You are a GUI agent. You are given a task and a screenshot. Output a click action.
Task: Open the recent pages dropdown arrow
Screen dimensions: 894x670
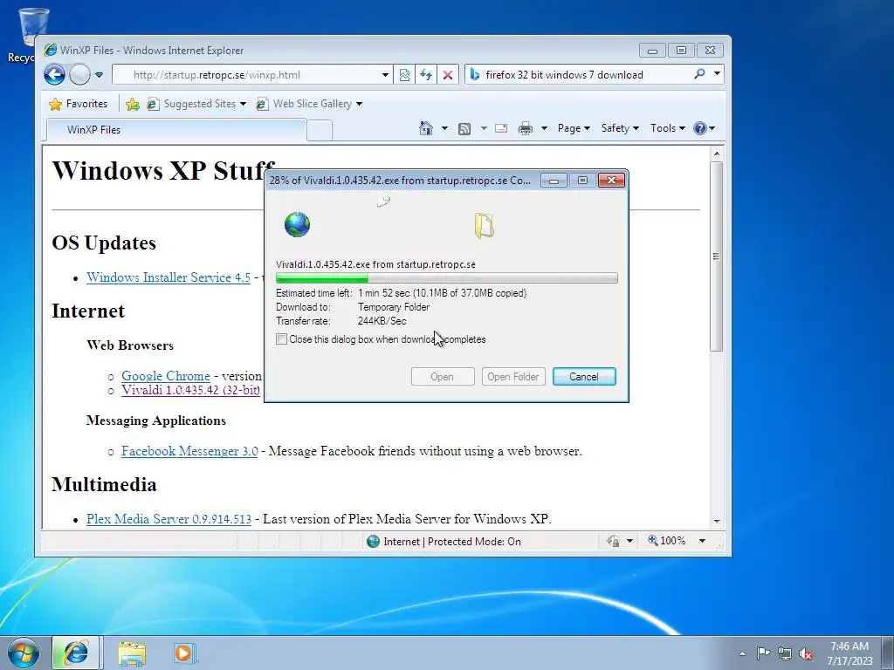point(99,75)
